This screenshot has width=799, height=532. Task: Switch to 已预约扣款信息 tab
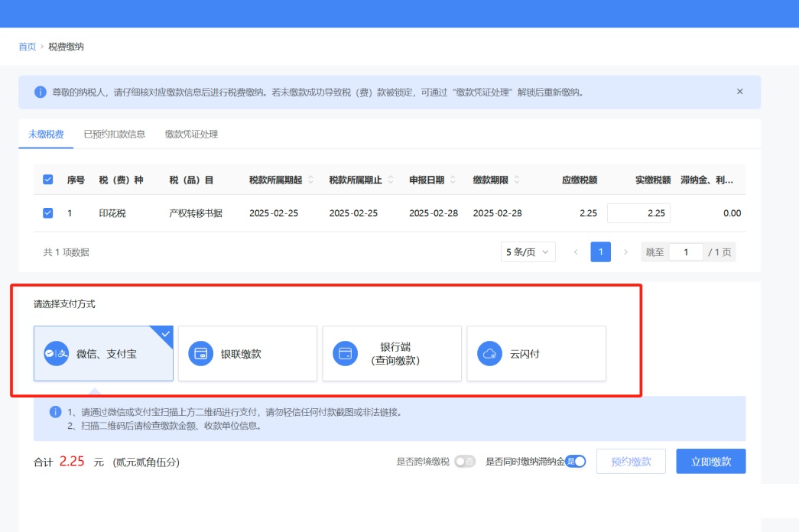coord(114,135)
